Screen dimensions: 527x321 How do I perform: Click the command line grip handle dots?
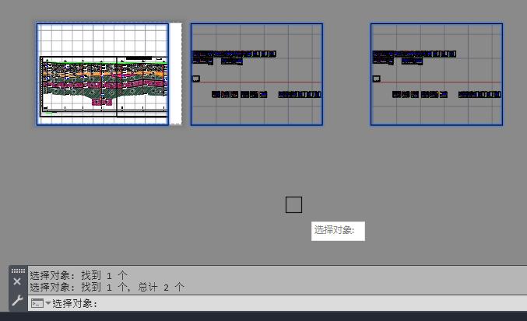(x=18, y=270)
